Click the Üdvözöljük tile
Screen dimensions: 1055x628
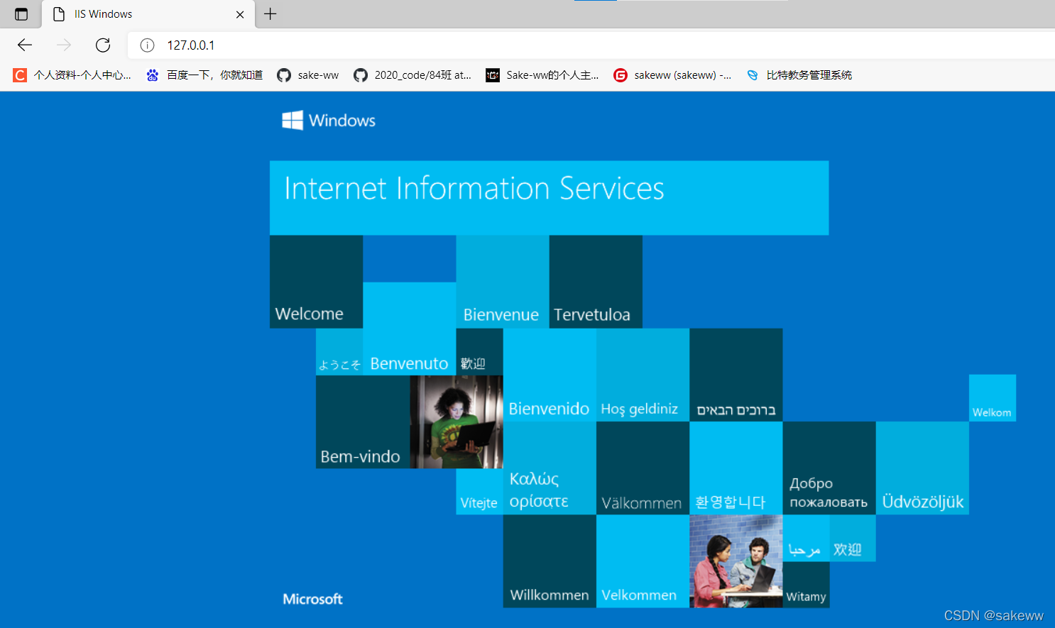pos(922,468)
